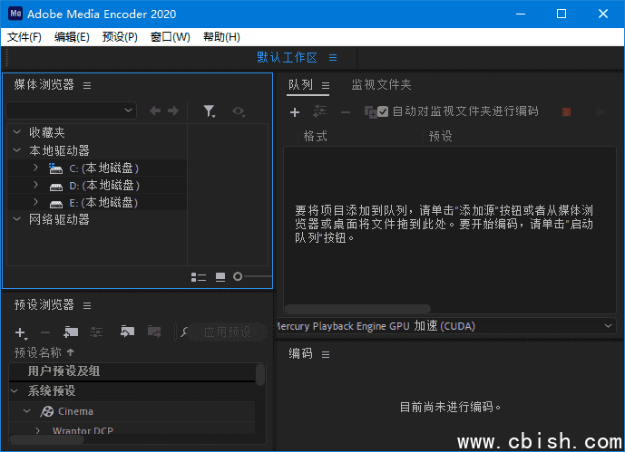Image resolution: width=625 pixels, height=452 pixels.
Task: Select the Cinema preset row
Action: click(132, 411)
